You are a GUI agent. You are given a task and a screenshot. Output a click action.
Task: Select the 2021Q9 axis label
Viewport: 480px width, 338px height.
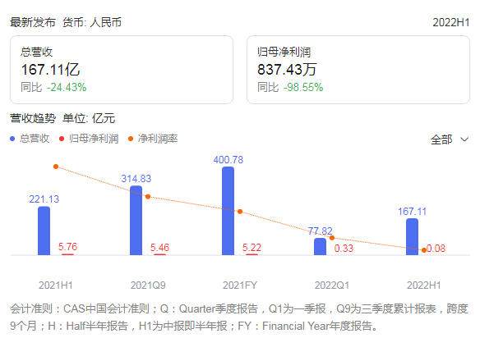click(148, 285)
